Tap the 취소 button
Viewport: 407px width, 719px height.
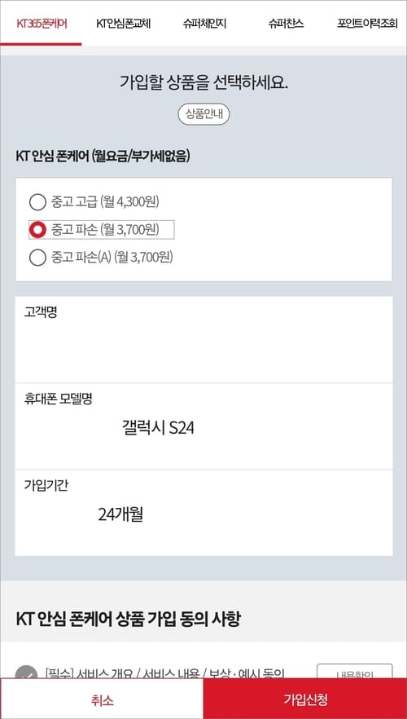pyautogui.click(x=102, y=699)
